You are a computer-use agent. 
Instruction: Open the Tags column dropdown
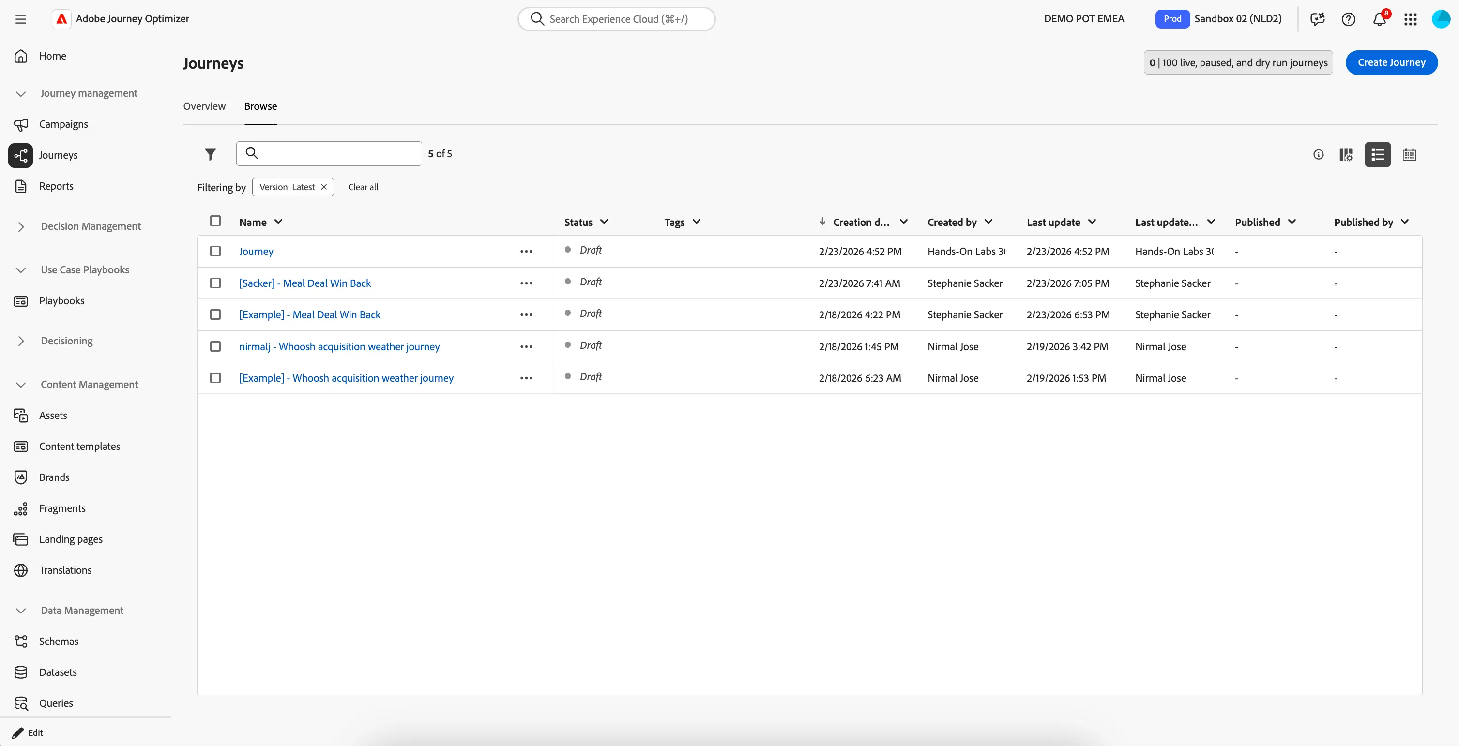coord(697,222)
